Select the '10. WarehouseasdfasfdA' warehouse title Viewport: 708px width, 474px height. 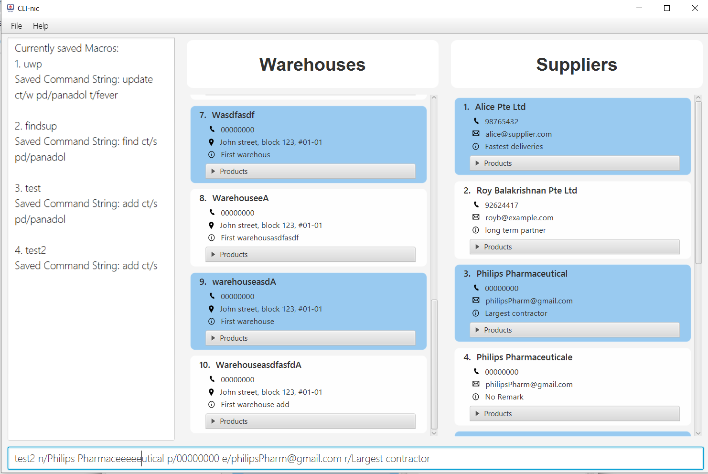click(250, 365)
